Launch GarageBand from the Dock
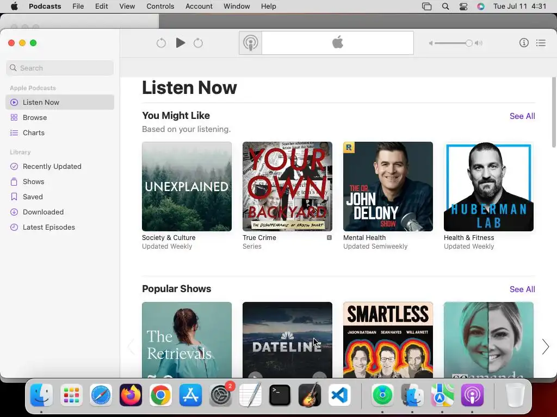The height and width of the screenshot is (417, 557). point(310,395)
